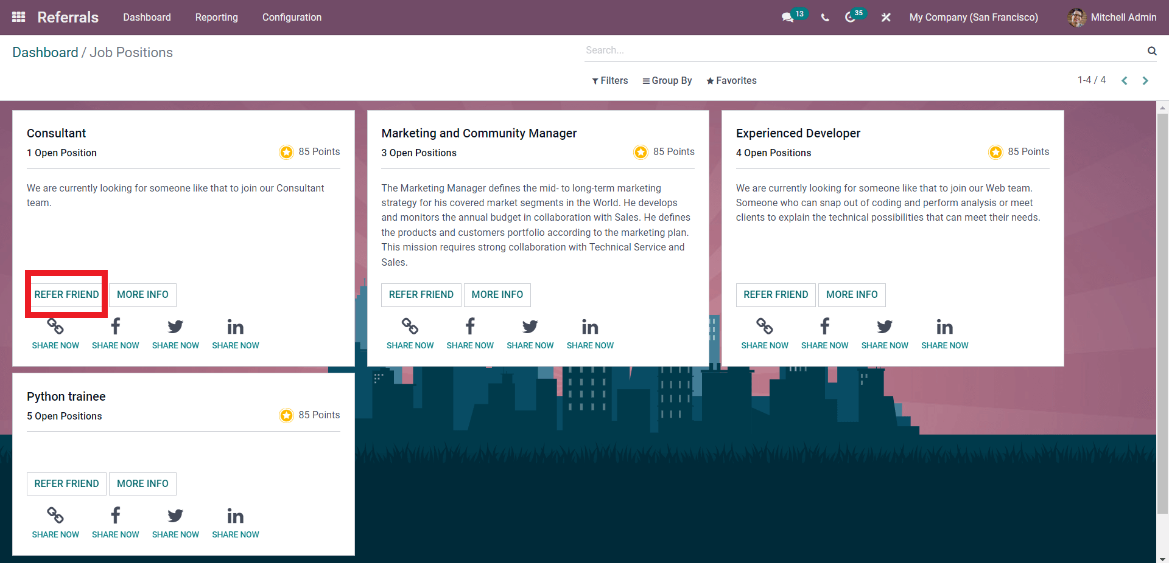Screen dimensions: 1169x563
Task: Click points star icon on Python trainee card
Action: coord(286,415)
